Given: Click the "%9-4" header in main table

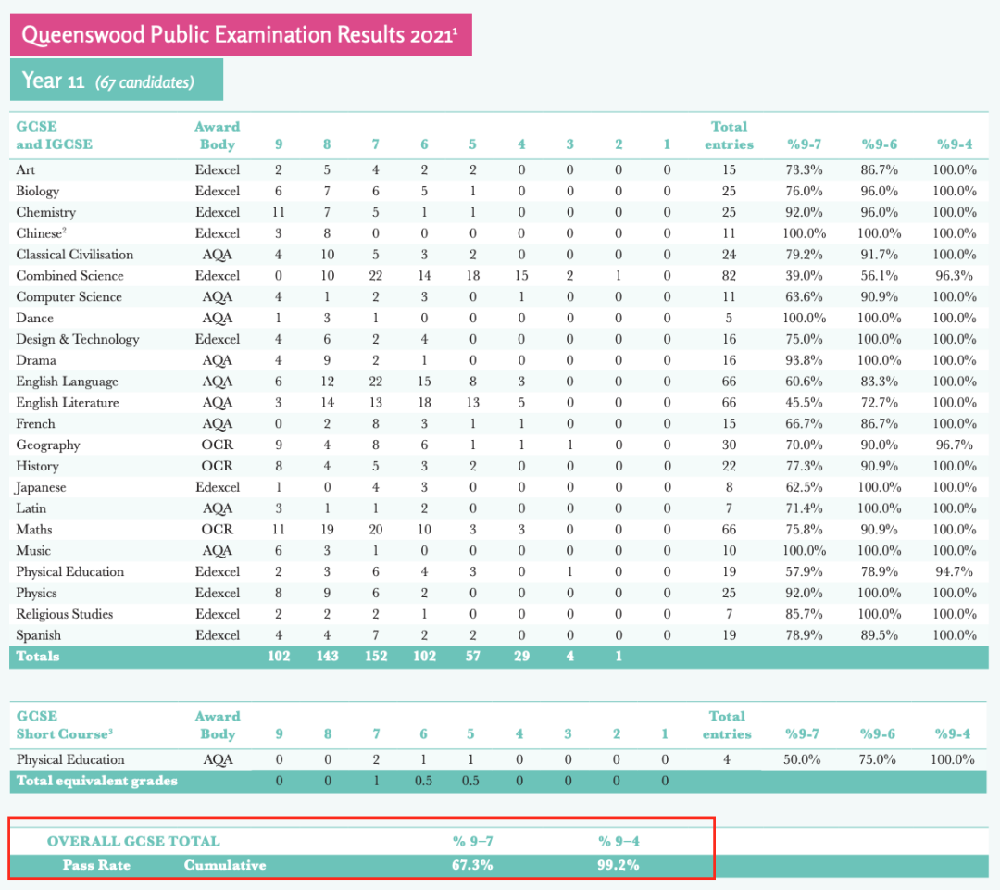Looking at the screenshot, I should tap(955, 144).
